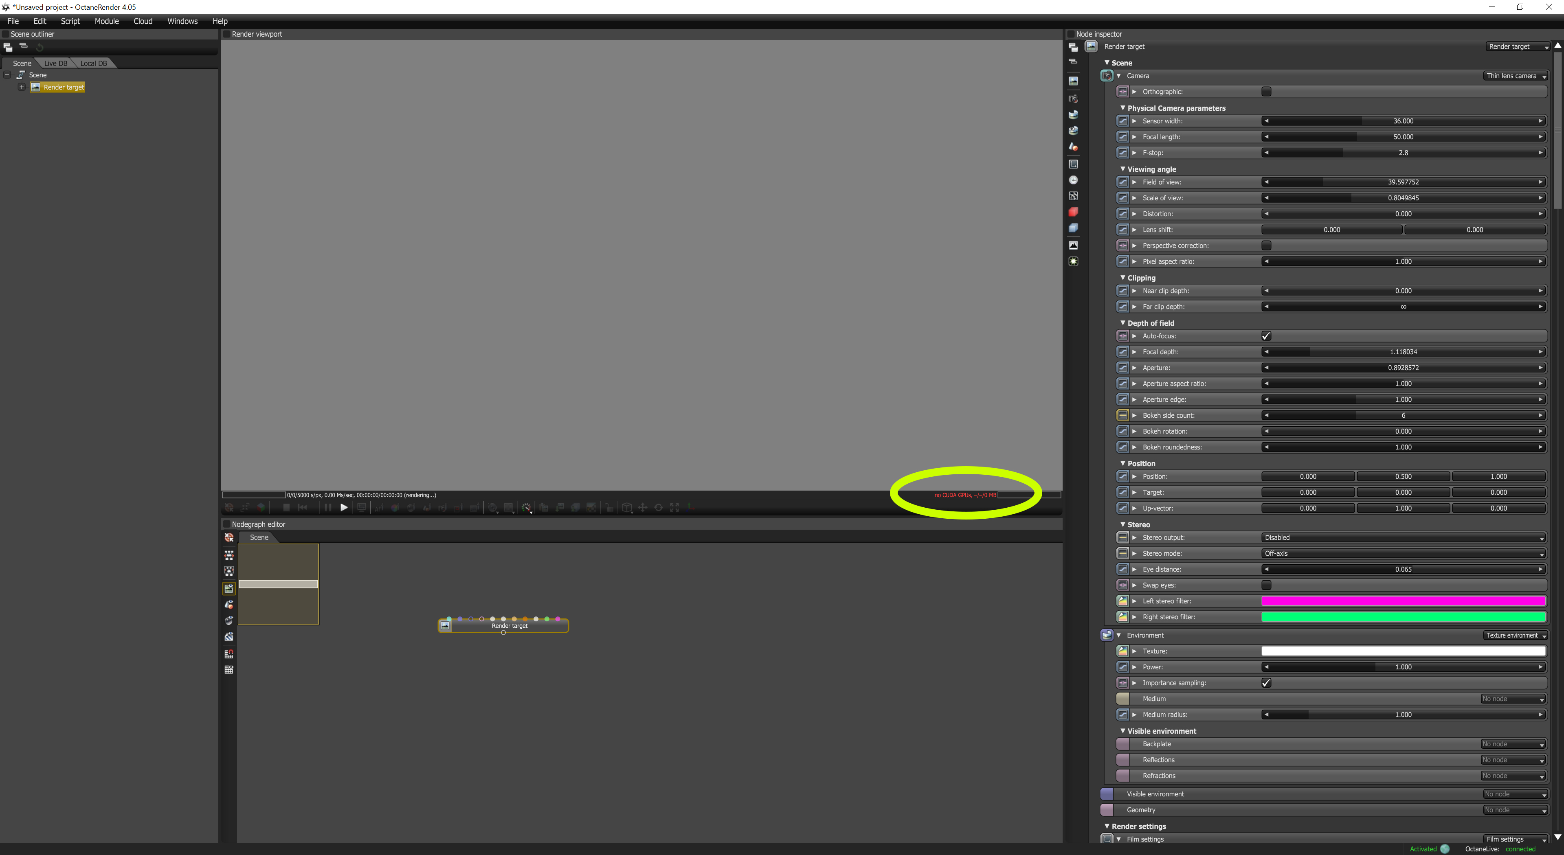
Task: Disable the Auto-focus checkbox
Action: [1267, 336]
